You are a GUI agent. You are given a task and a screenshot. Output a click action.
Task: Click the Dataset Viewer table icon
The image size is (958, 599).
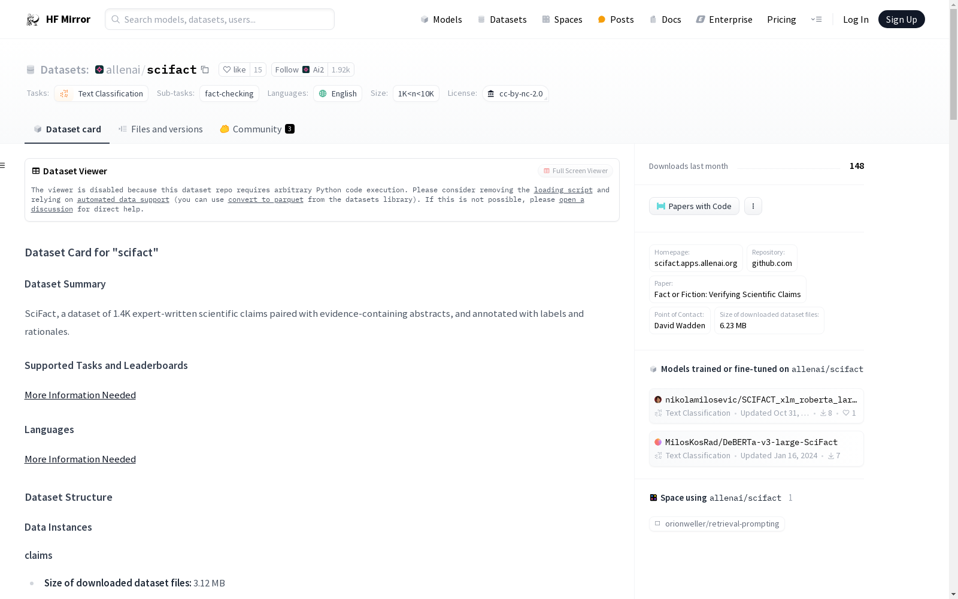click(x=36, y=171)
